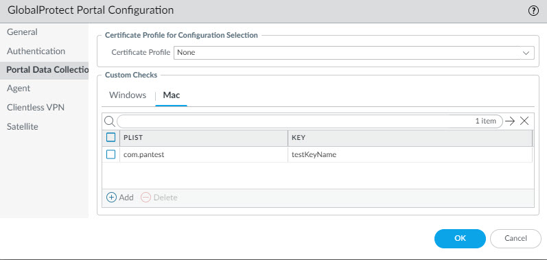Click the Add plus button
Image resolution: width=547 pixels, height=260 pixels.
pyautogui.click(x=120, y=198)
